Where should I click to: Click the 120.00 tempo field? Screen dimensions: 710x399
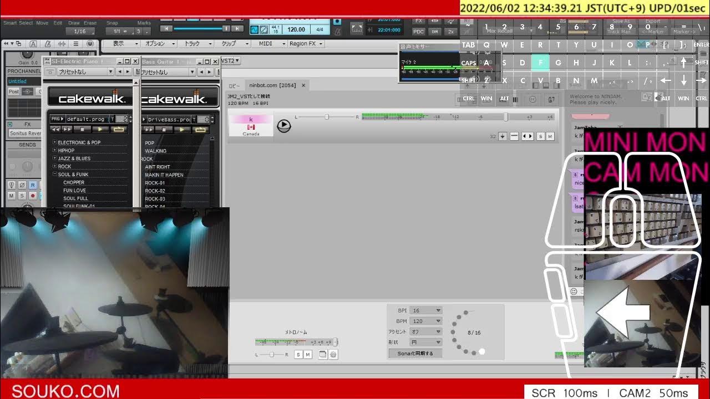click(x=296, y=29)
